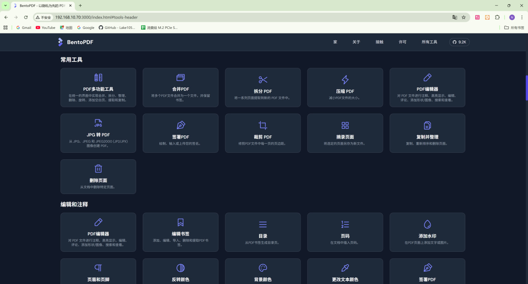
Task: Click the pilcrow icon for 页眉和页脚
Action: [x=98, y=268]
